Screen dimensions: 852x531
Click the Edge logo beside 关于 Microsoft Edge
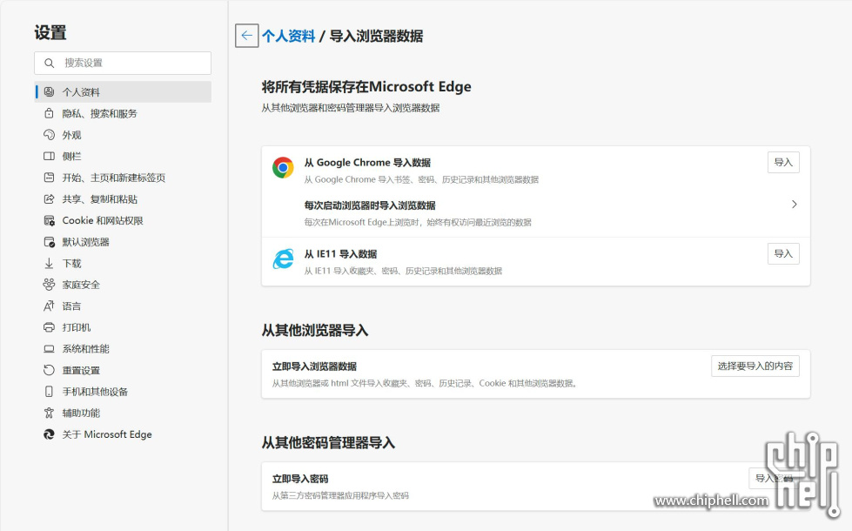[x=49, y=434]
